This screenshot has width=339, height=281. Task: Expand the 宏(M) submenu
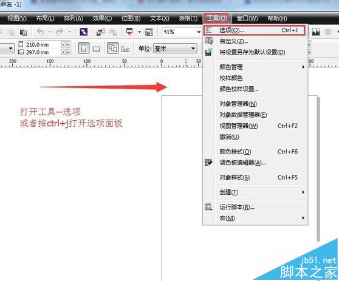pyautogui.click(x=255, y=218)
